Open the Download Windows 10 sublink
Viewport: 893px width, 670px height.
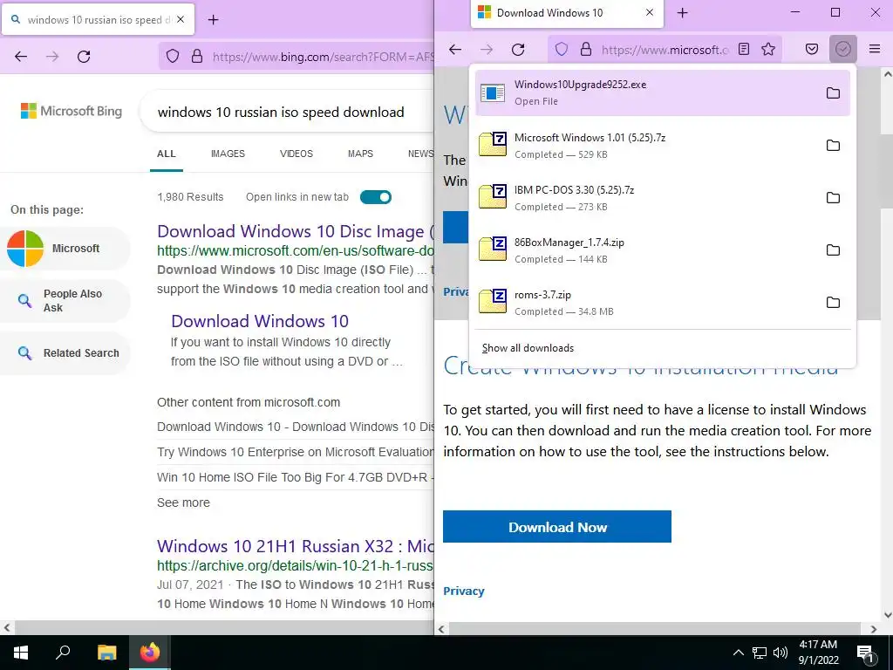pos(260,321)
